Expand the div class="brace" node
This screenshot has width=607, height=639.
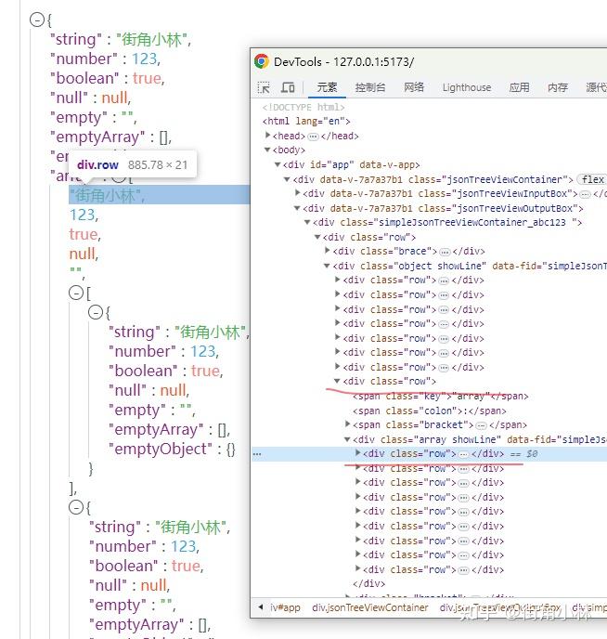[328, 251]
